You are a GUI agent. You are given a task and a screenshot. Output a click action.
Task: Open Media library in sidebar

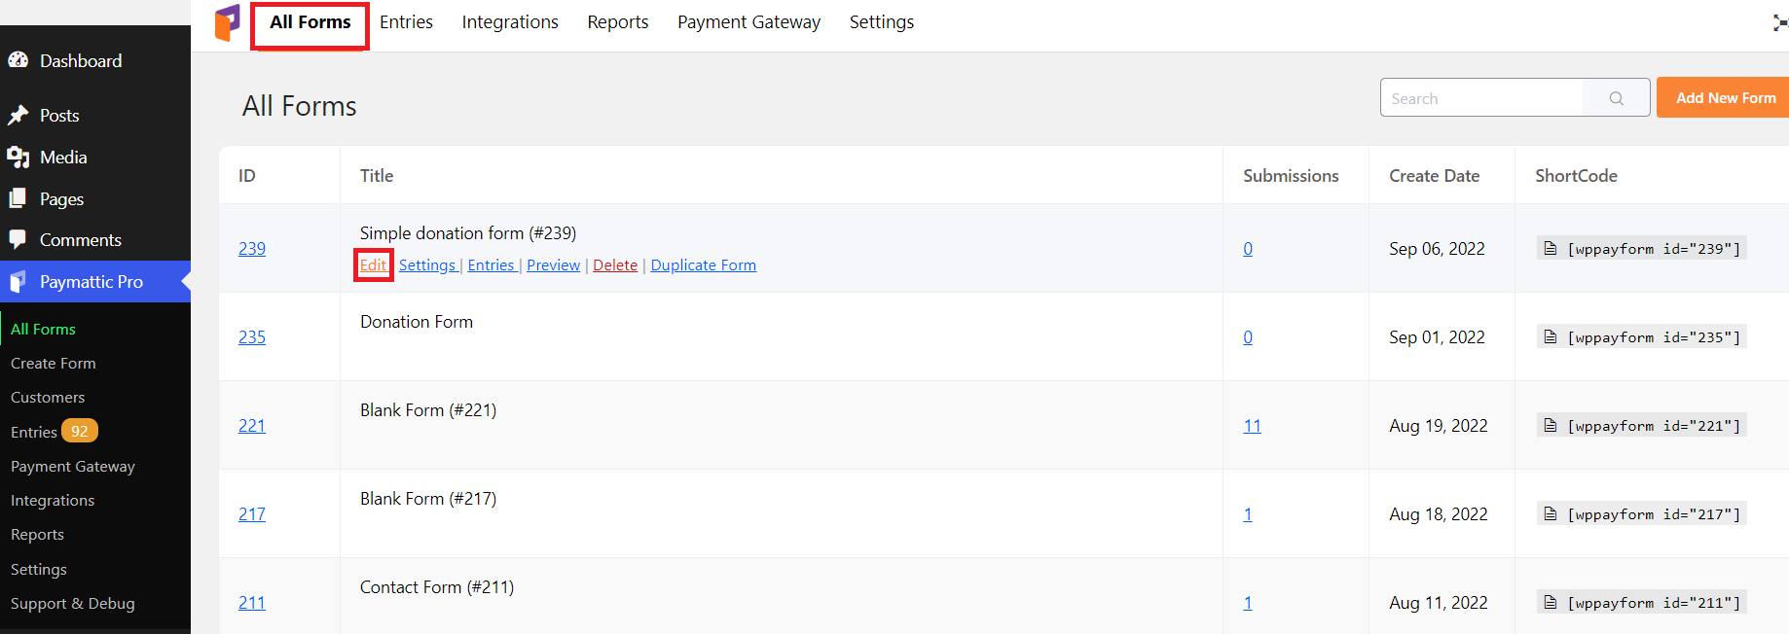(x=63, y=158)
